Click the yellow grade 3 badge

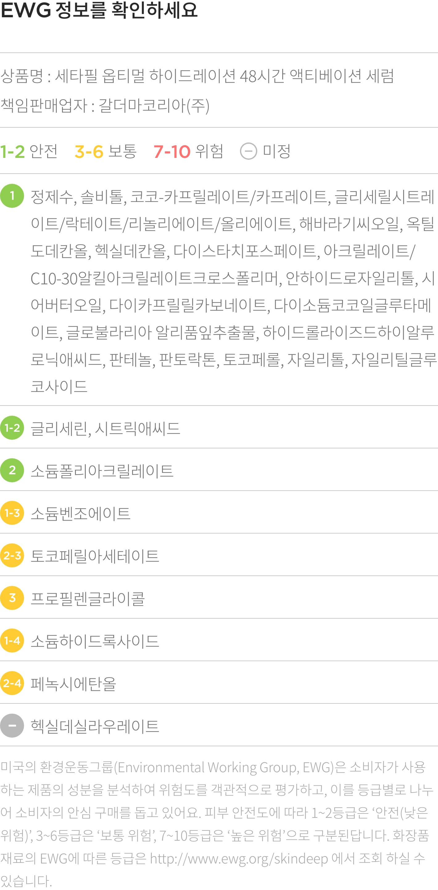point(12,598)
